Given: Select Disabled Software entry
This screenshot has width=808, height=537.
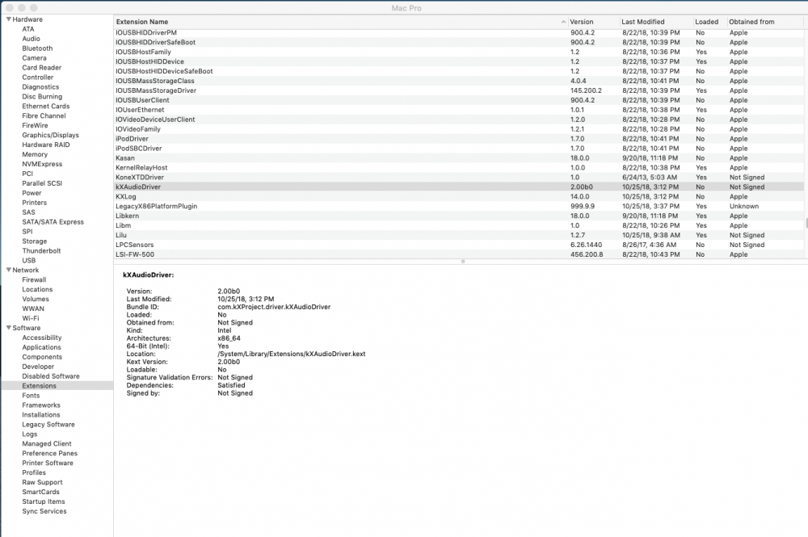Looking at the screenshot, I should click(50, 375).
